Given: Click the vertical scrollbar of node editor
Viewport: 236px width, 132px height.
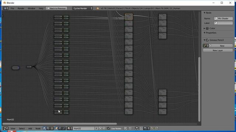Looking at the screenshot, I should [199, 89].
